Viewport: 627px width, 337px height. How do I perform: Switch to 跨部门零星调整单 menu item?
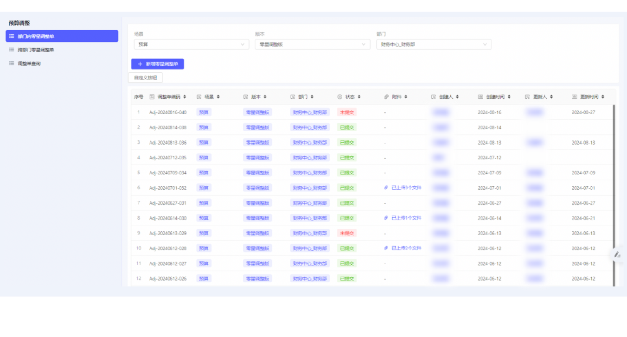point(36,50)
